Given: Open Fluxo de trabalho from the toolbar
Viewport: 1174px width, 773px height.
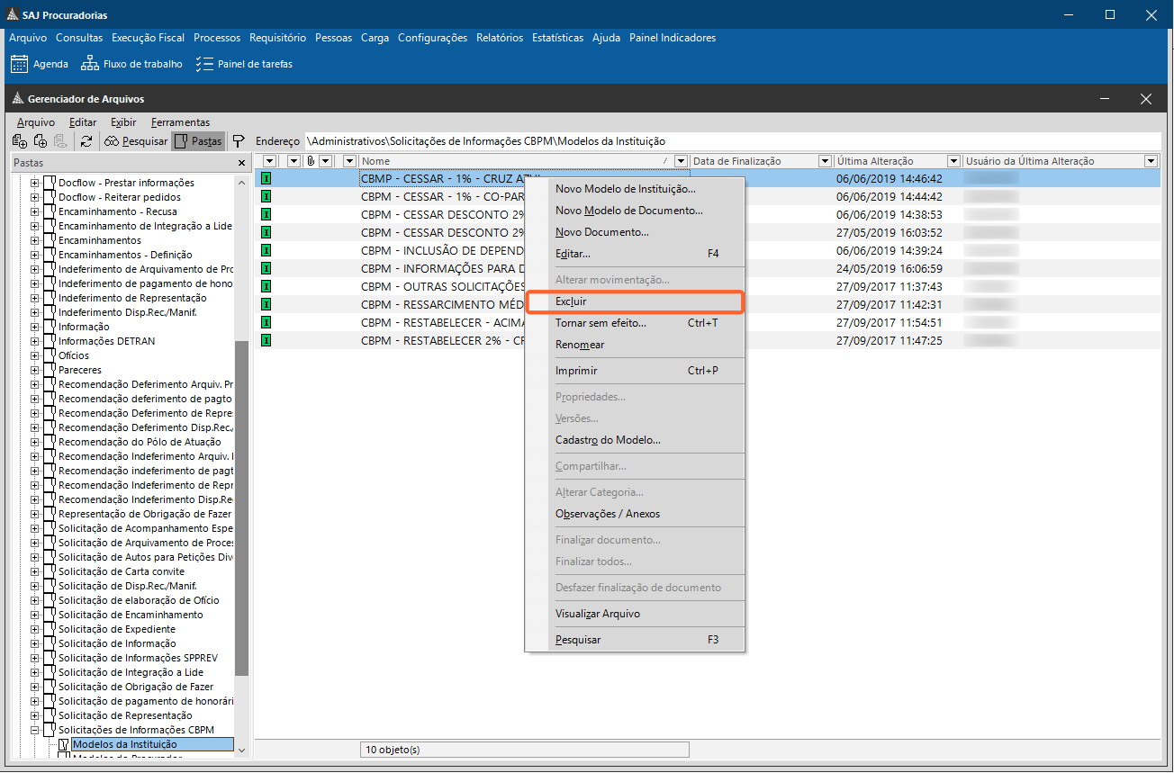Looking at the screenshot, I should click(131, 64).
